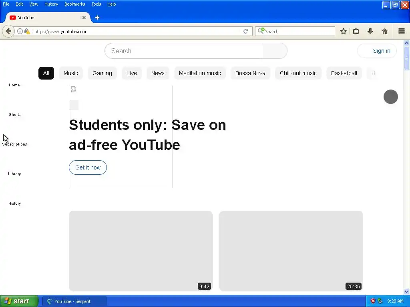The width and height of the screenshot is (410, 307).
Task: Open Shorts in sidebar
Action: (15, 114)
